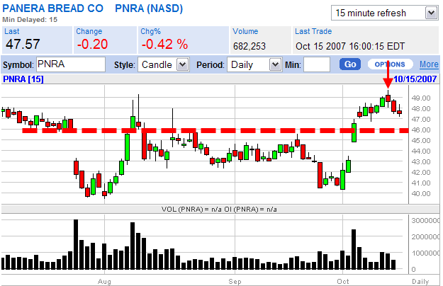
Task: Click the 46.00 price axis label
Action: pyautogui.click(x=421, y=130)
